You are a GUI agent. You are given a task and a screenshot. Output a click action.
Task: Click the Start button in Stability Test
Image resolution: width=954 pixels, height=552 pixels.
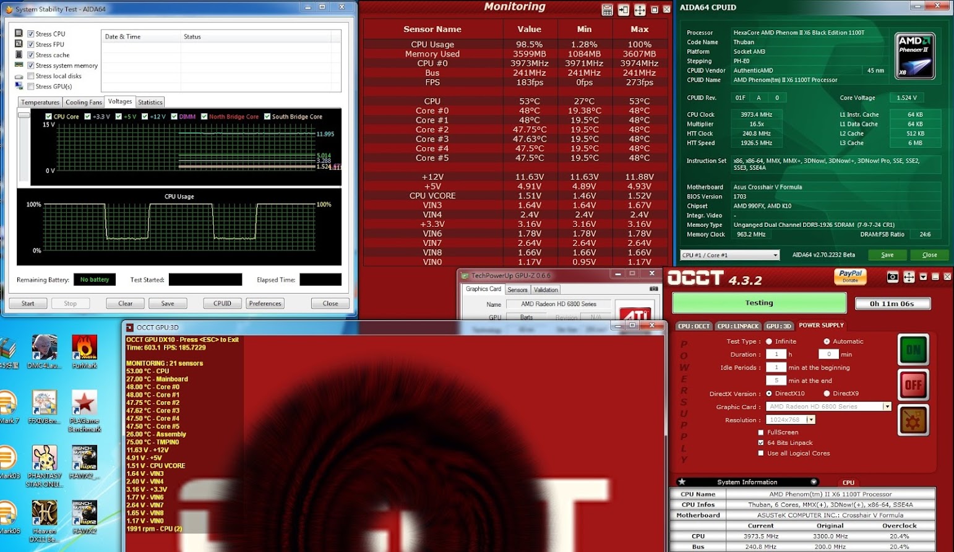click(x=28, y=304)
